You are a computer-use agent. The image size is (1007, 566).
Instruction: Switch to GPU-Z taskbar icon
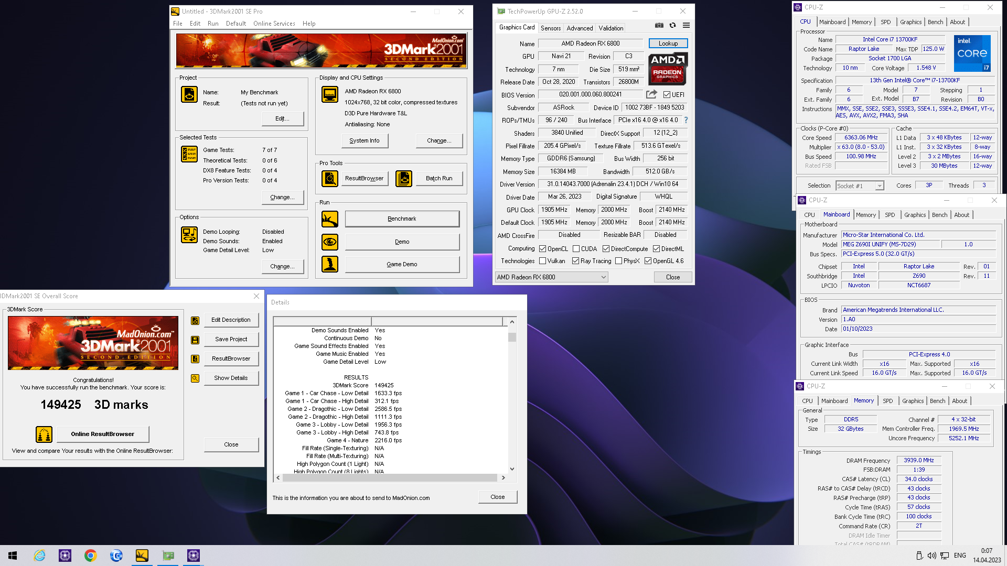click(x=168, y=556)
